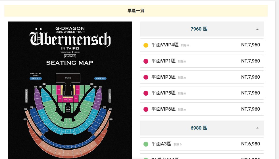Click the ENCORE badge on the poster

70,56
